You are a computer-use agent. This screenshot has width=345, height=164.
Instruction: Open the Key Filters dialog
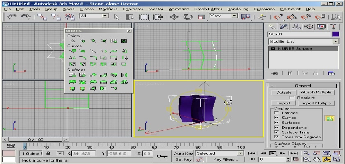click(x=225, y=159)
